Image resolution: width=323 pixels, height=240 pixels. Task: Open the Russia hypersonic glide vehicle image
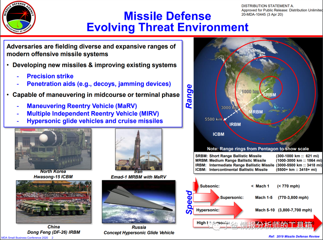[139, 202]
